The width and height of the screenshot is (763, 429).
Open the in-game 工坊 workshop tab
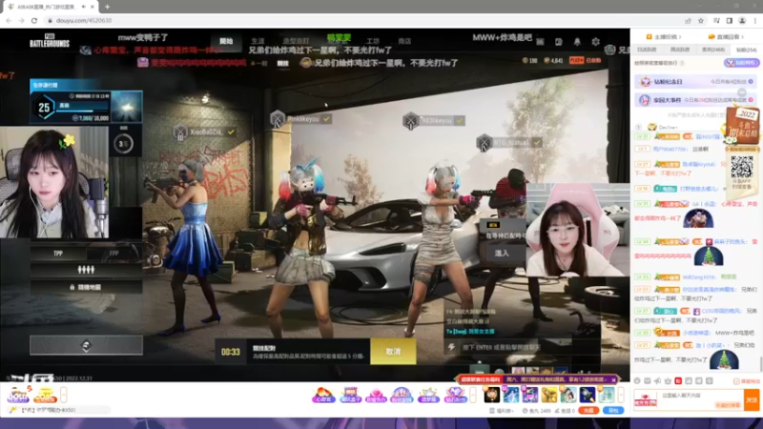[x=373, y=41]
